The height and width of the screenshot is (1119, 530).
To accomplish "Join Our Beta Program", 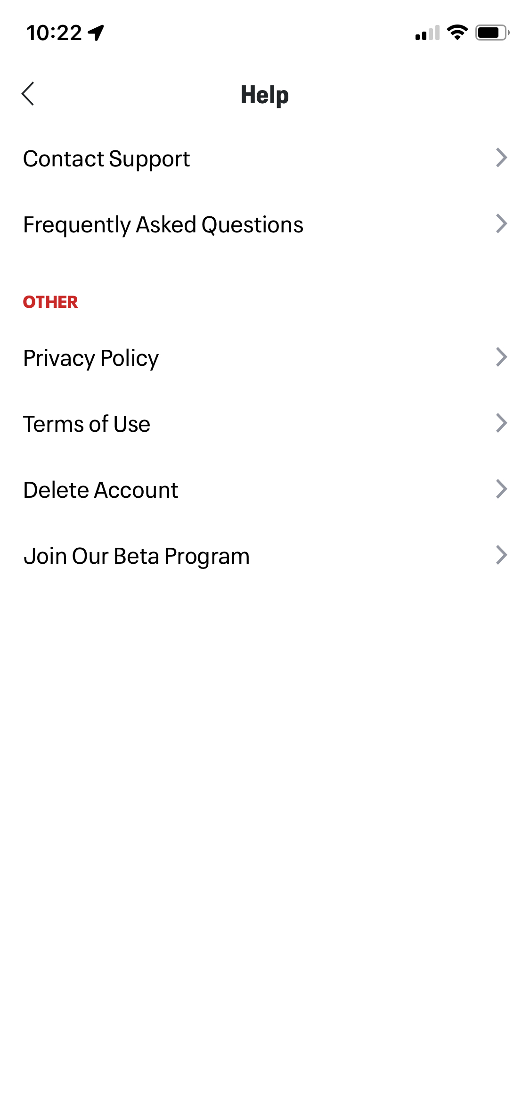I will point(137,556).
